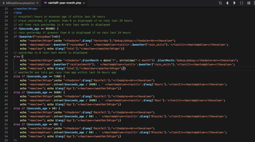Viewport: 255px width, 142px height.
Task: Click the right-pointing triangle navigation arrow
Action: (x=235, y=3)
